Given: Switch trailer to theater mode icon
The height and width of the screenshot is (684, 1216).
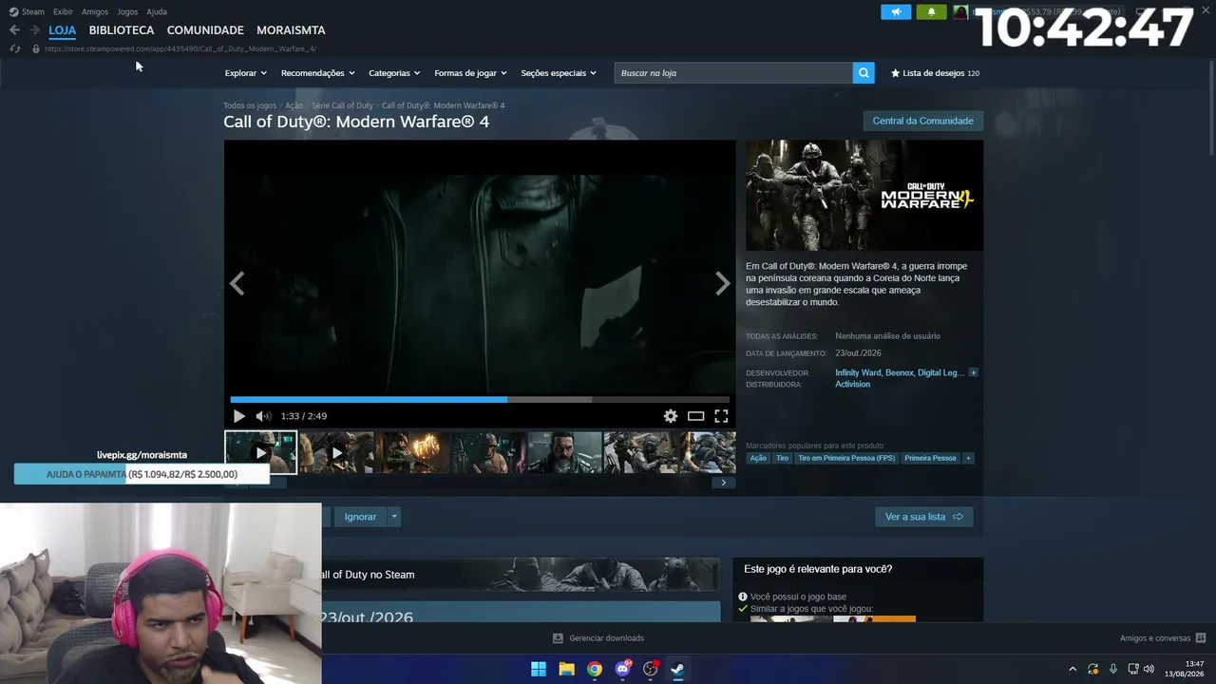Looking at the screenshot, I should point(696,416).
